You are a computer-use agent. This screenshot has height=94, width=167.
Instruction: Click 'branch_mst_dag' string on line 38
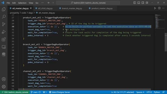tap(55, 50)
